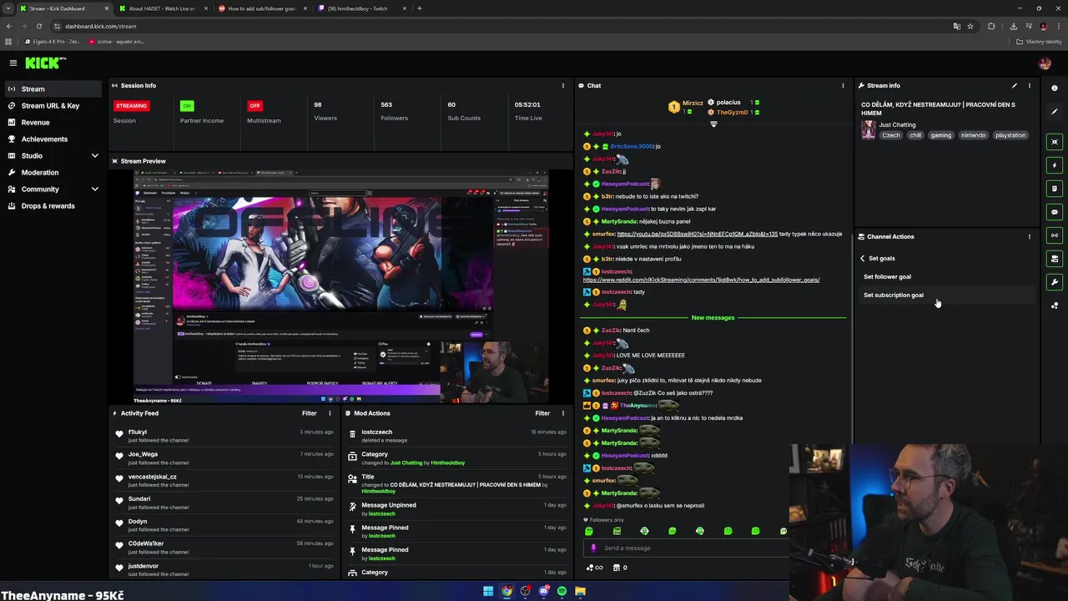Click the chat collapse arrow under leaderboard
The image size is (1068, 601).
713,124
